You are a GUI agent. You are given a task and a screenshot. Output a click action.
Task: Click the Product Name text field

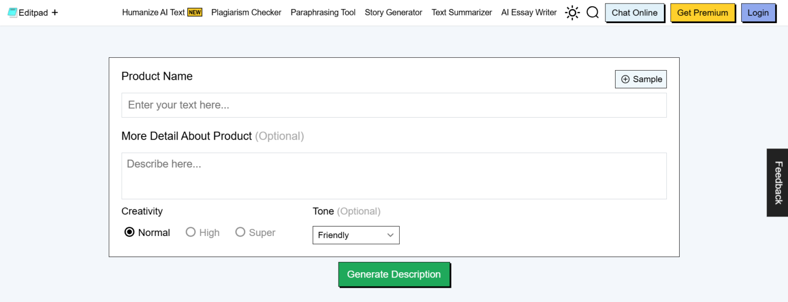[x=394, y=105]
